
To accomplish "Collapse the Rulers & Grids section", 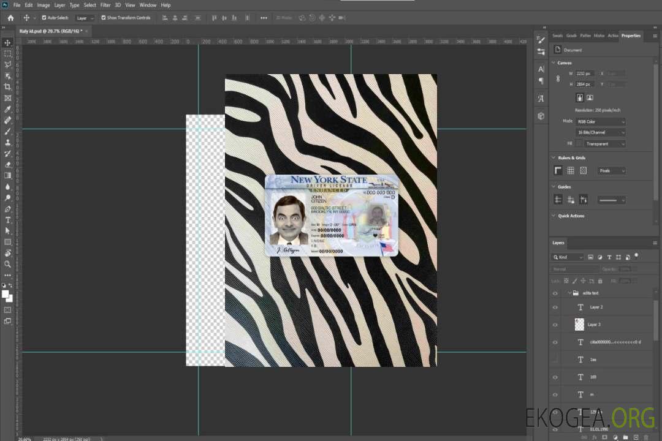I will (x=554, y=158).
